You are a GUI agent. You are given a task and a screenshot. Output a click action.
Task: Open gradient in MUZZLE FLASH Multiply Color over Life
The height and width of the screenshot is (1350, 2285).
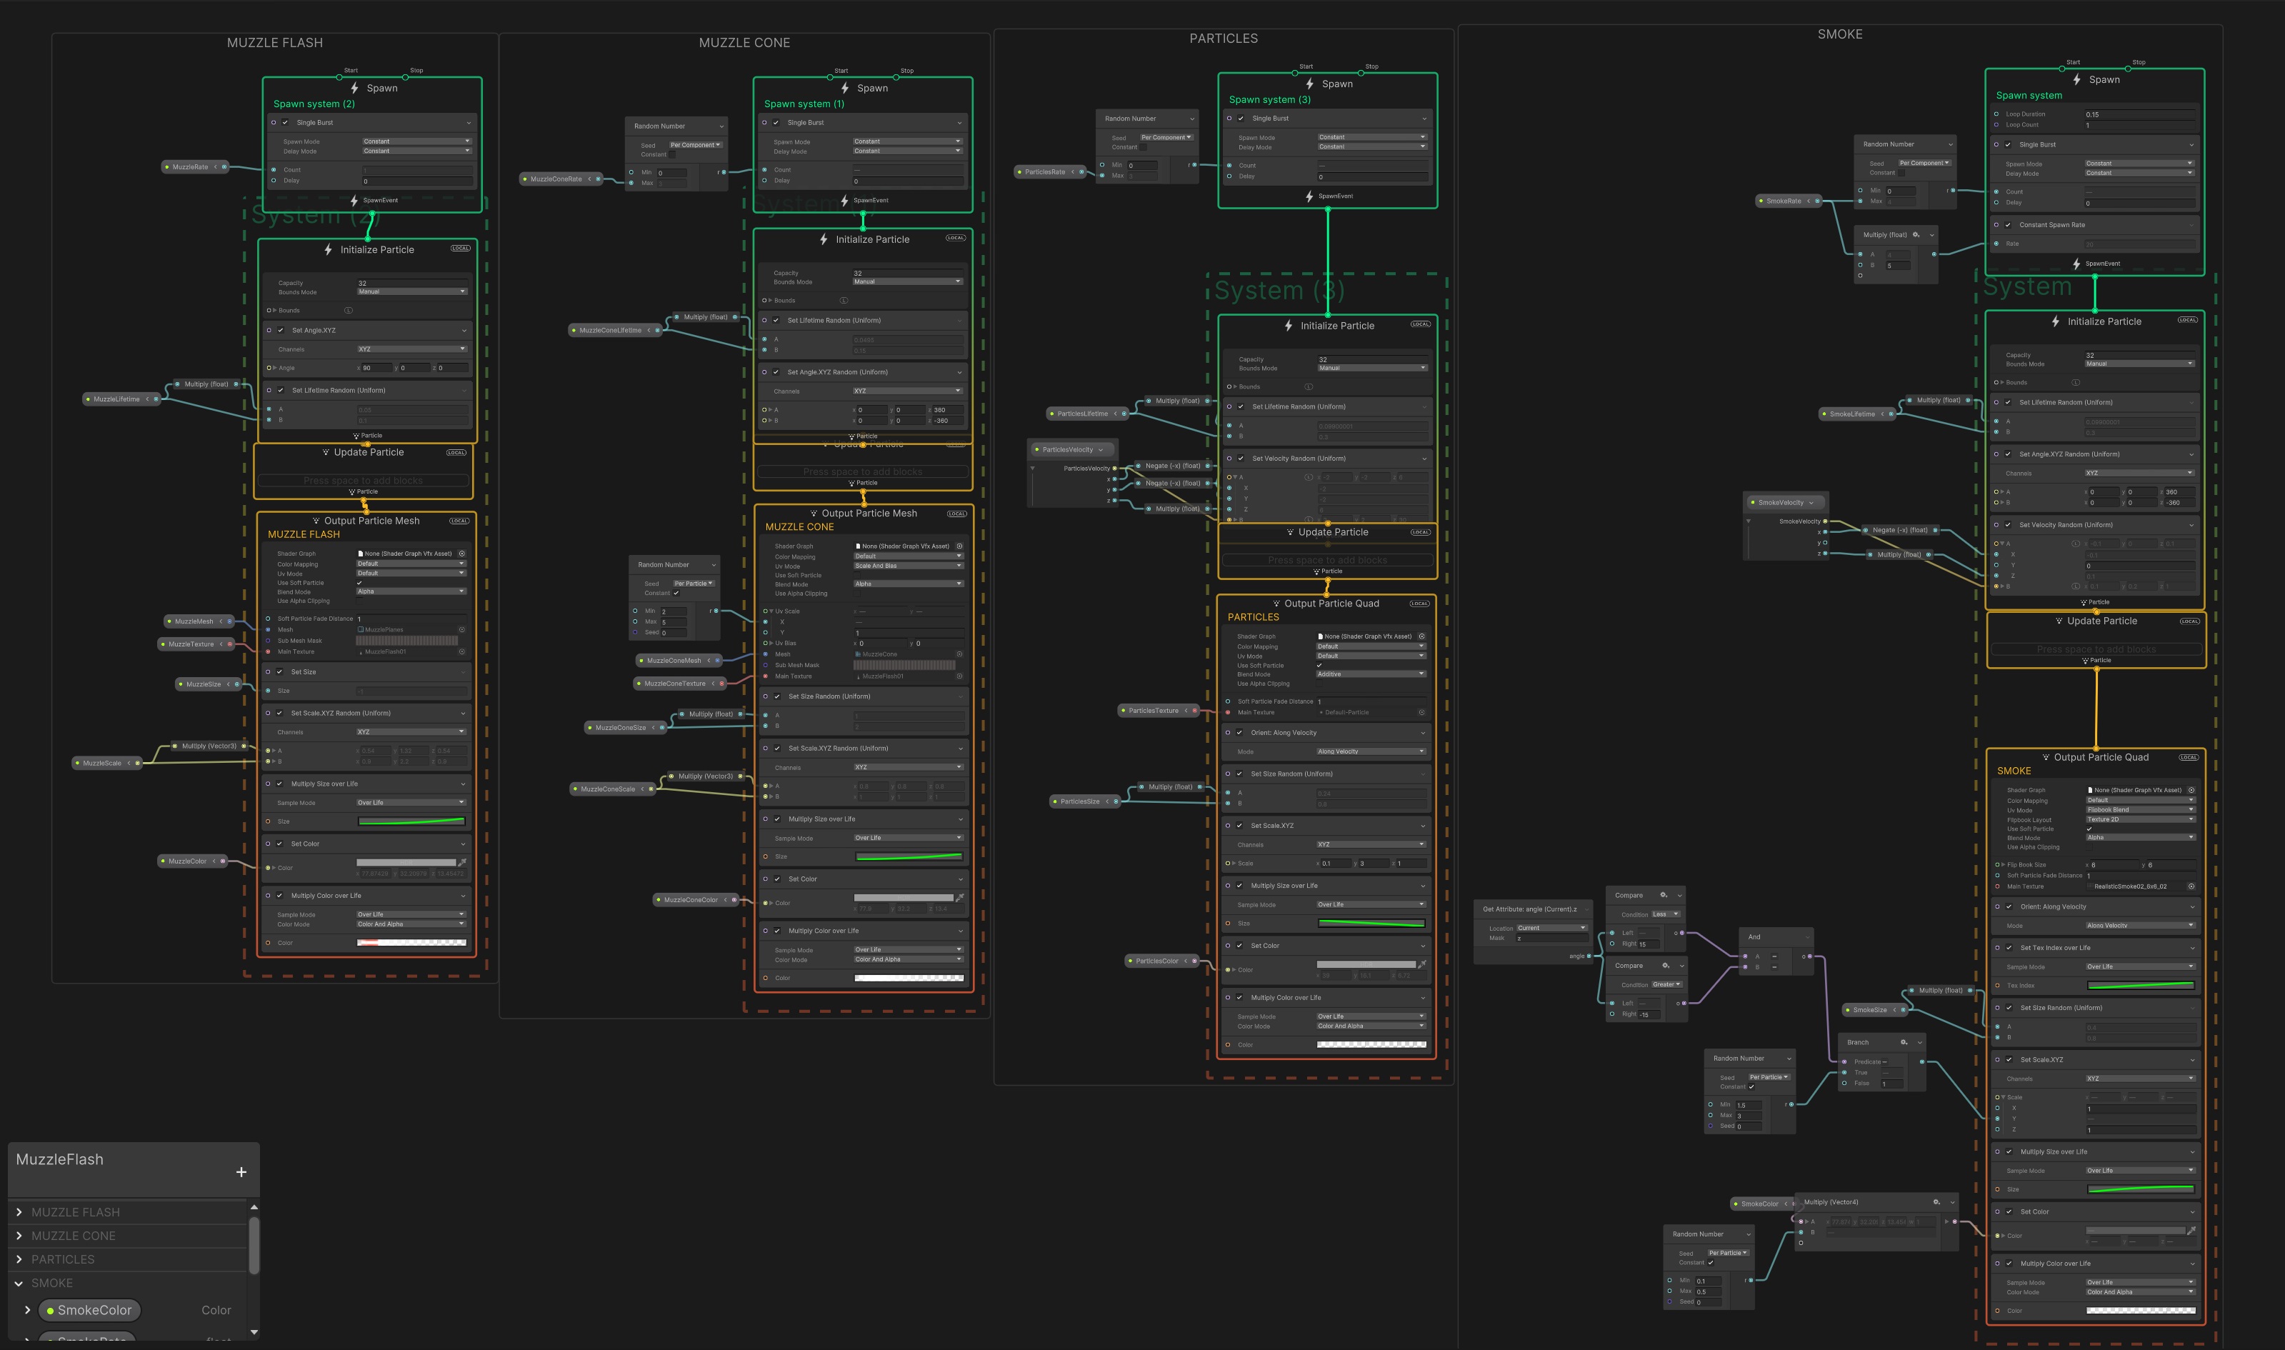[x=411, y=942]
